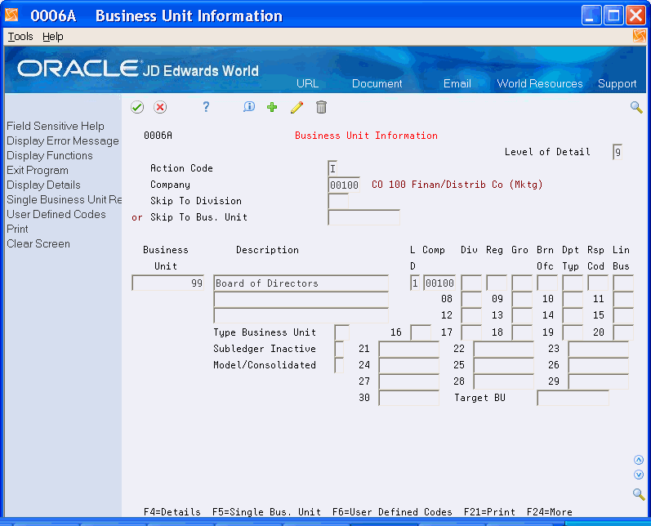651x526 pixels.
Task: Click the Subledger Inactive field
Action: coord(339,349)
